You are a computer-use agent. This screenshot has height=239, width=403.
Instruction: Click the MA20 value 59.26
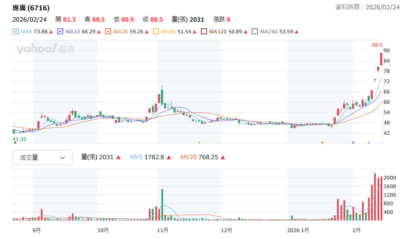click(136, 32)
